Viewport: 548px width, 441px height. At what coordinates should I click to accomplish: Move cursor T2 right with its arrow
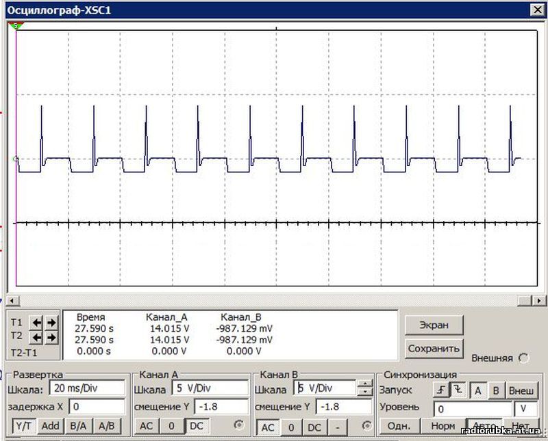(x=51, y=337)
